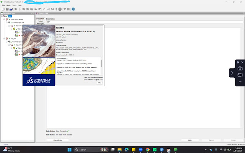
Task: Switch to the Project tab
Action: pyautogui.click(x=40, y=21)
